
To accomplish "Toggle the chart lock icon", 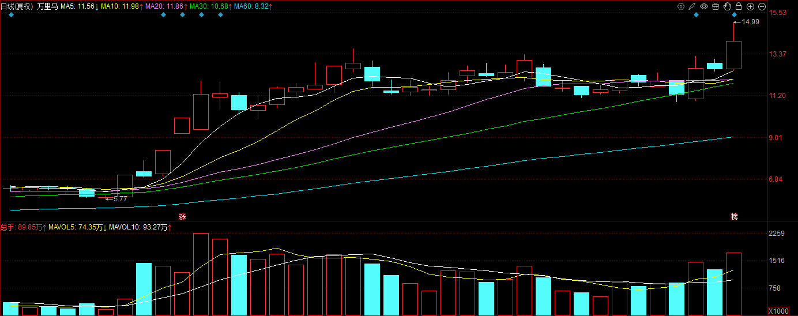I will 739,6.
